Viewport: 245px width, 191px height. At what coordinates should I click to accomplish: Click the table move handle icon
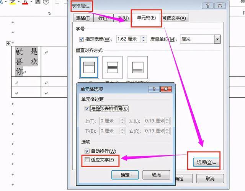coord(8,43)
